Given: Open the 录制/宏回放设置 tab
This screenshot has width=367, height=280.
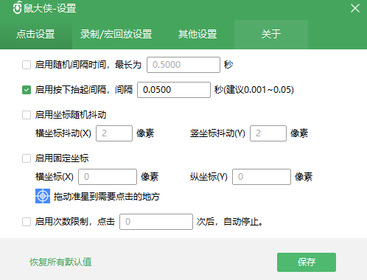Looking at the screenshot, I should pyautogui.click(x=116, y=35).
